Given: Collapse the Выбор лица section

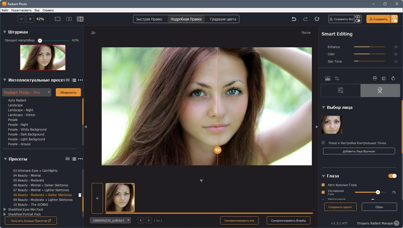Looking at the screenshot, I should (324, 108).
